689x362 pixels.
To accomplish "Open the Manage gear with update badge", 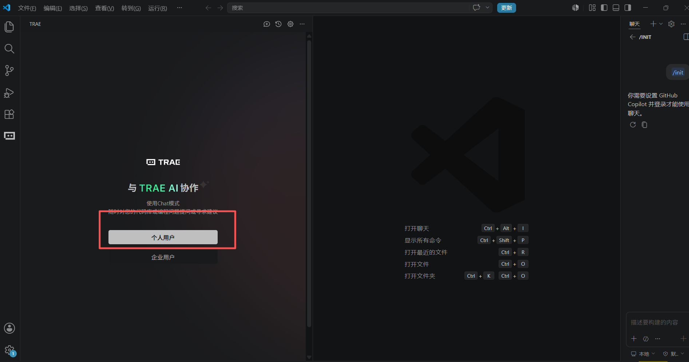I will (10, 350).
